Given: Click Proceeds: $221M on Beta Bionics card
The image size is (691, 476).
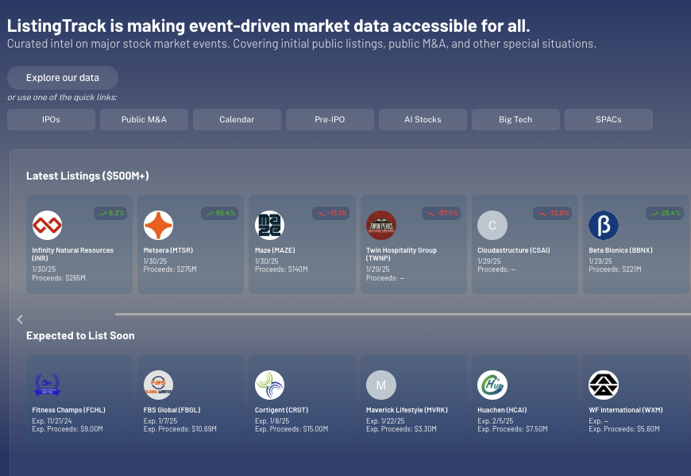Looking at the screenshot, I should pos(616,269).
